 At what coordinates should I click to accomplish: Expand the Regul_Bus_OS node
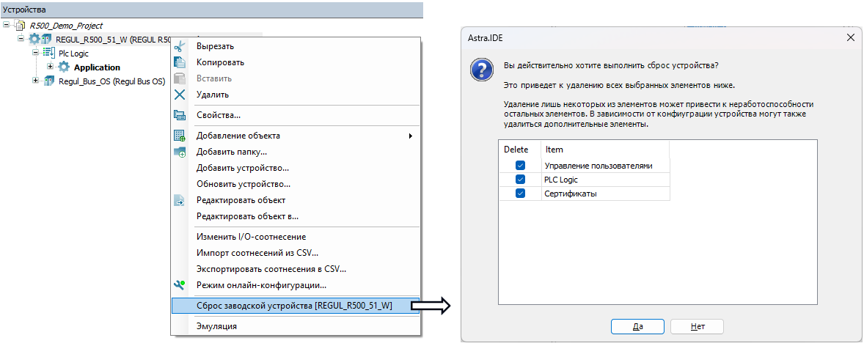click(x=36, y=81)
